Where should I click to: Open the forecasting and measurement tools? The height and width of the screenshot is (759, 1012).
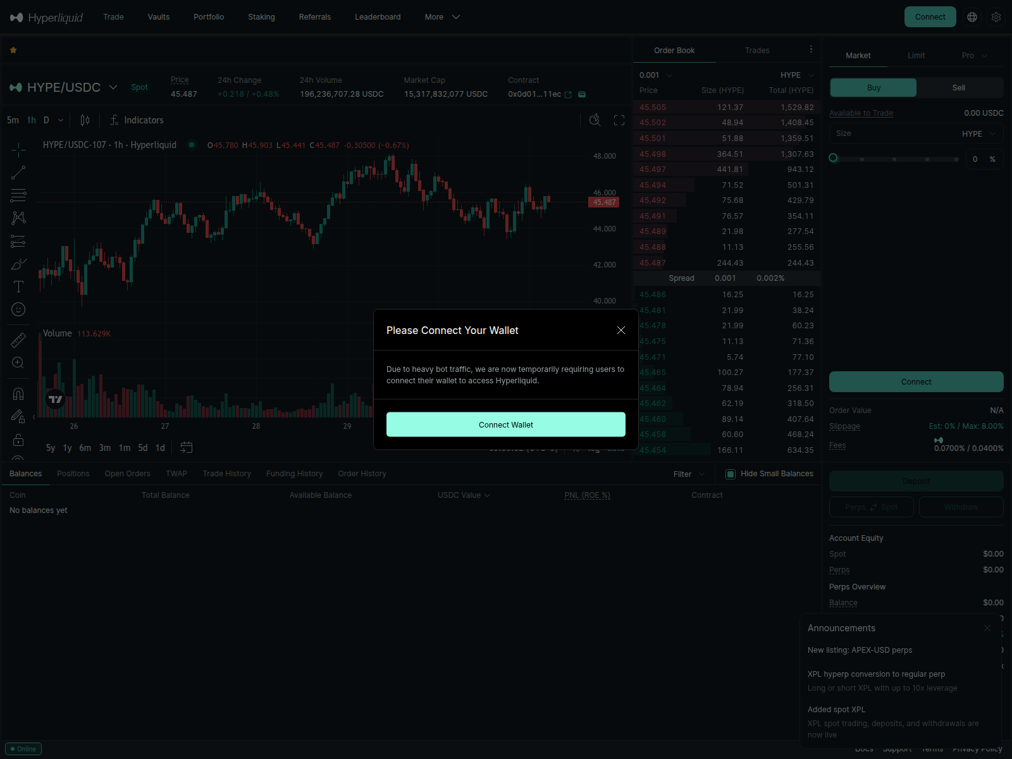18,241
